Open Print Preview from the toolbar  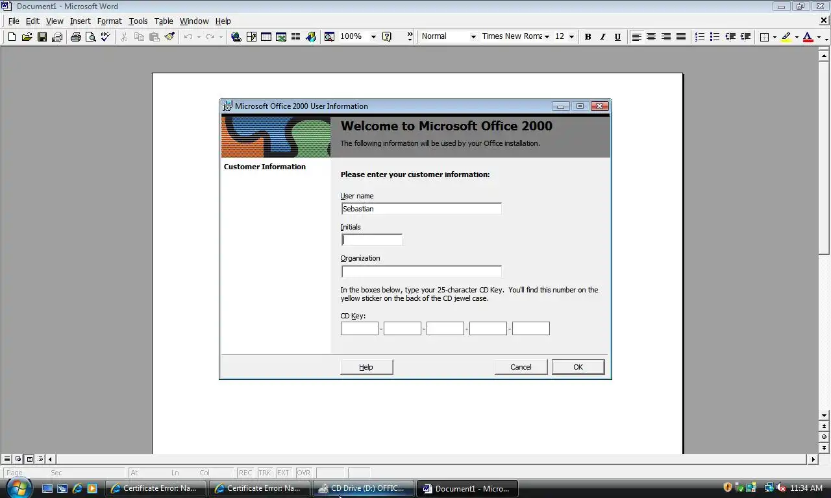coord(91,37)
